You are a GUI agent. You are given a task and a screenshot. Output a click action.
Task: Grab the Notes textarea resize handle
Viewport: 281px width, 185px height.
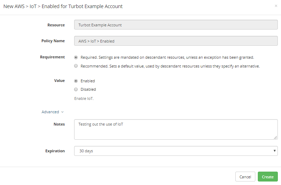coord(275,138)
